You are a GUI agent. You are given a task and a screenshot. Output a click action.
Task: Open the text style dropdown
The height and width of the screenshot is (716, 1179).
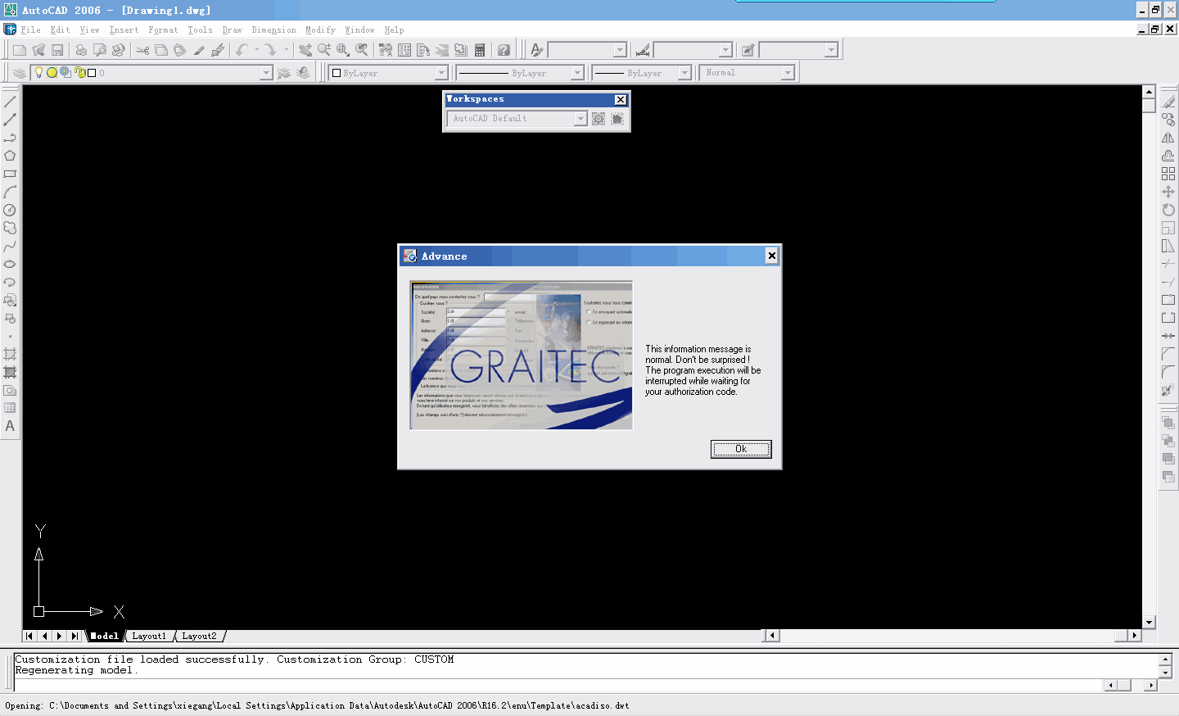coord(620,50)
